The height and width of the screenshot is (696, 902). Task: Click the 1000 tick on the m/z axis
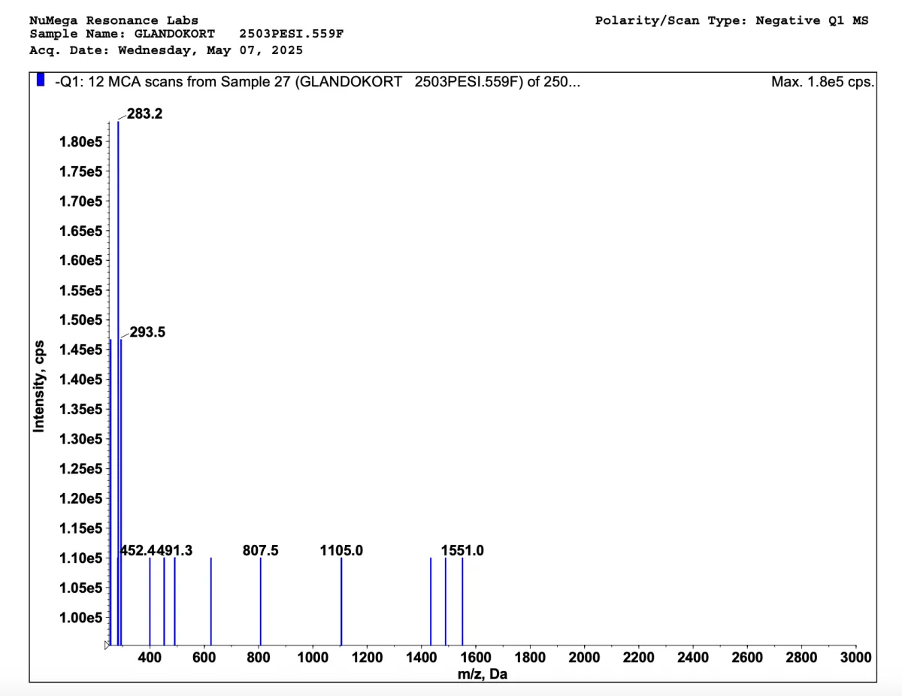click(x=313, y=658)
